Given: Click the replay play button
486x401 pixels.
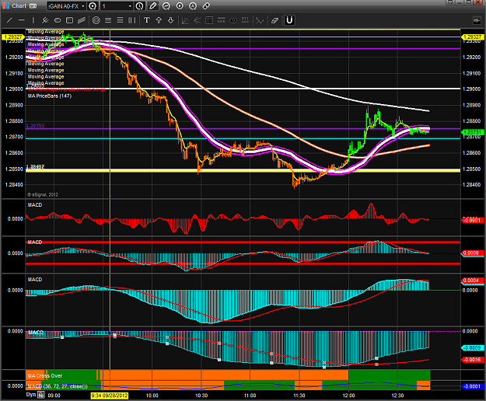Looking at the screenshot, I should pos(180,6).
